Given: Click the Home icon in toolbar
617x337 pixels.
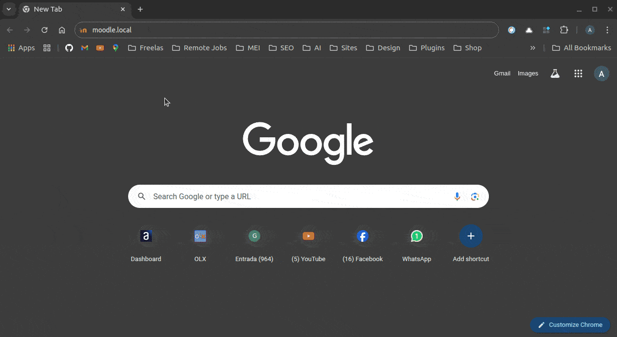Looking at the screenshot, I should (x=62, y=30).
